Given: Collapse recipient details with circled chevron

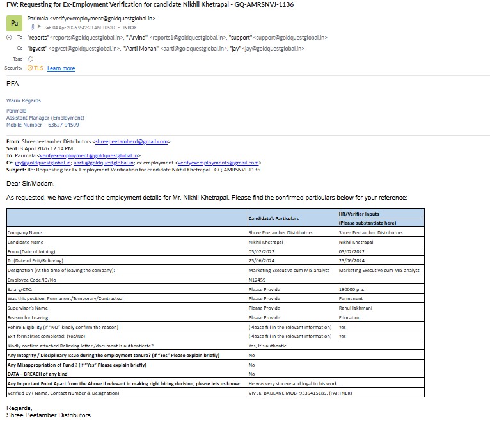Looking at the screenshot, I should click(9, 38).
